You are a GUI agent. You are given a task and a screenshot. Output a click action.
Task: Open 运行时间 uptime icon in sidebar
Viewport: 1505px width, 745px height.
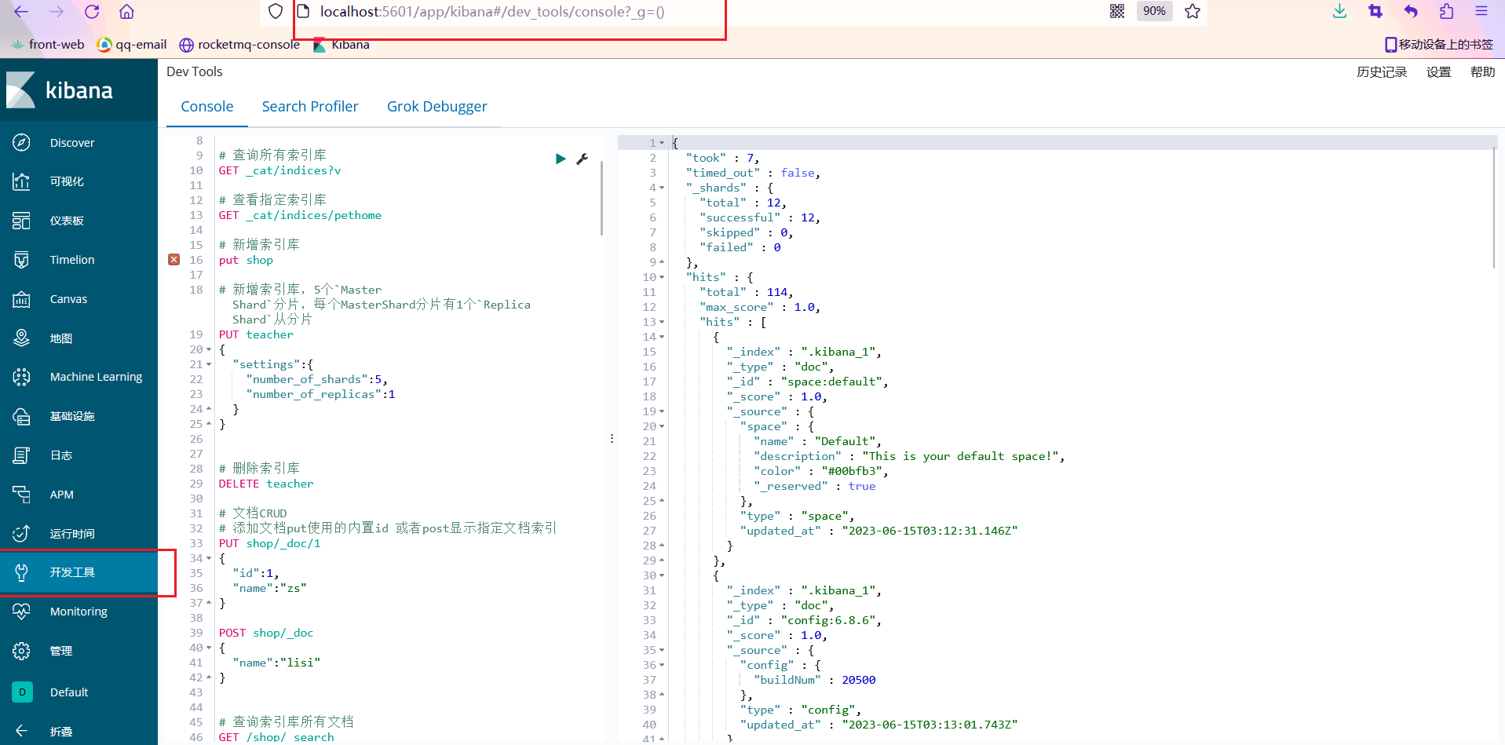[x=21, y=534]
